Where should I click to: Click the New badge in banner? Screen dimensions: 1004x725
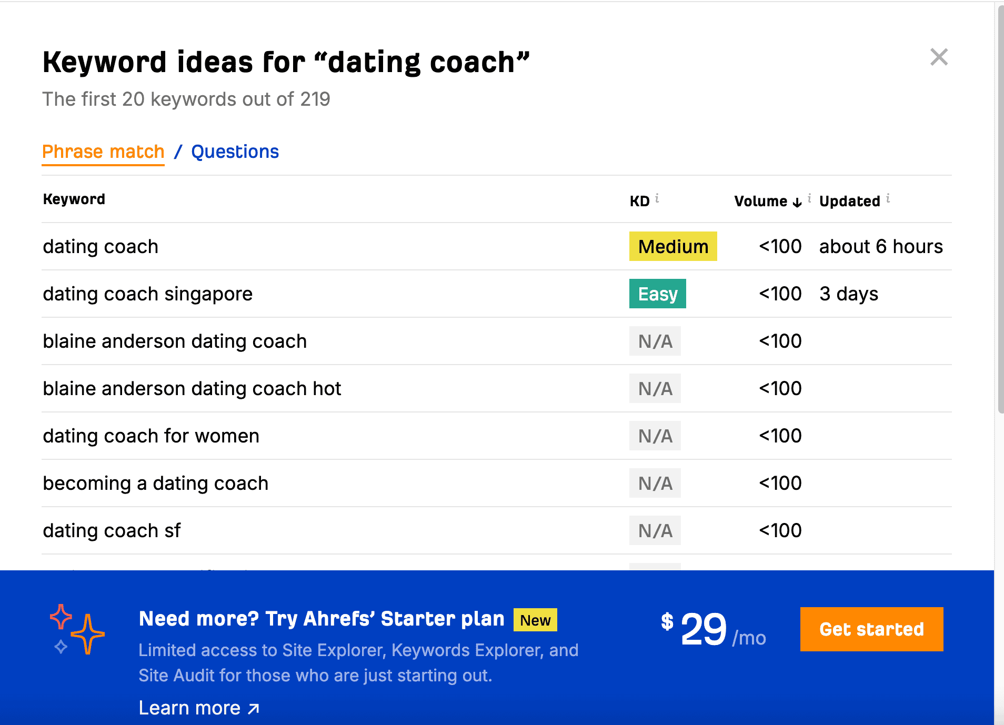[x=535, y=620]
